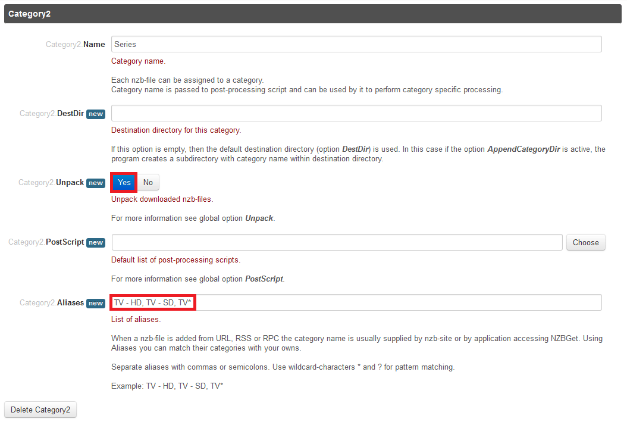This screenshot has height=425, width=627.
Task: Click the new badge beside PostScript
Action: 96,243
